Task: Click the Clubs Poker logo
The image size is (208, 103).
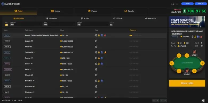Action: coord(10,4)
